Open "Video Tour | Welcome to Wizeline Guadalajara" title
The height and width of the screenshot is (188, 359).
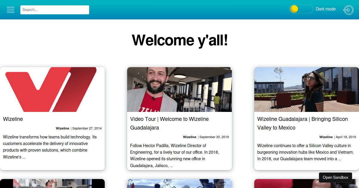[169, 123]
